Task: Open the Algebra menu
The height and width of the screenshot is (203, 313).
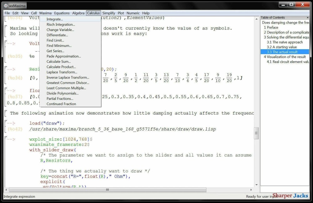Action: (x=78, y=13)
